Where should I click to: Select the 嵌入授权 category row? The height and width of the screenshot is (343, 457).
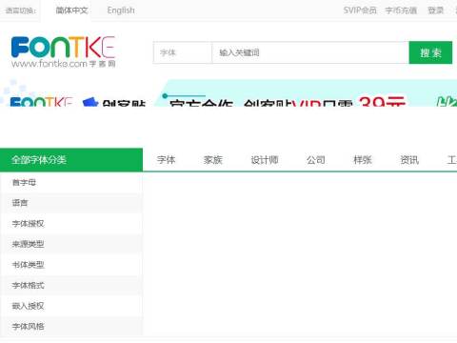(71, 306)
